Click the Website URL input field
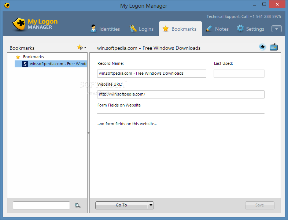This screenshot has height=220, width=288. [181, 94]
